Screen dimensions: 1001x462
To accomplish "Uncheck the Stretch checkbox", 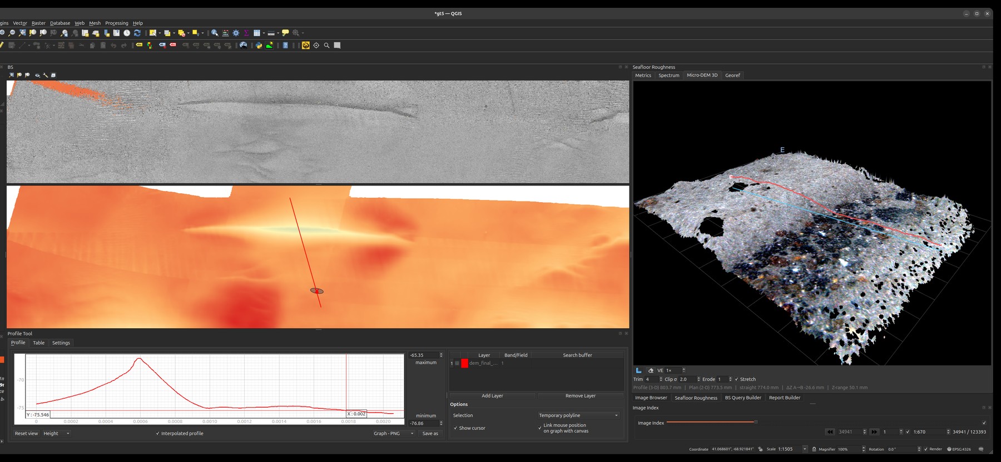I will (736, 379).
